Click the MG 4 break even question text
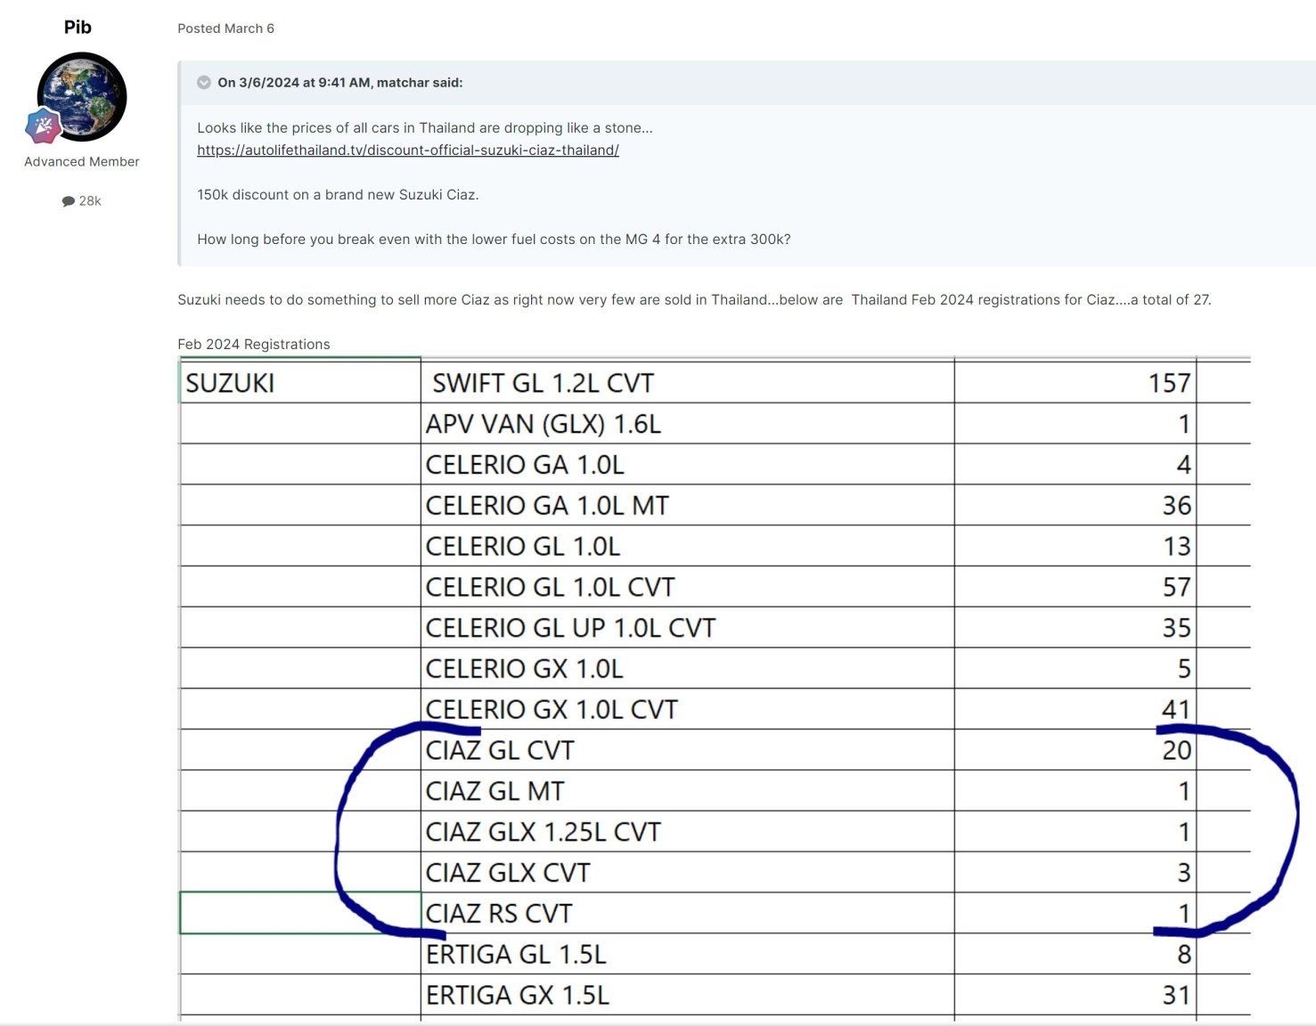 (x=494, y=240)
